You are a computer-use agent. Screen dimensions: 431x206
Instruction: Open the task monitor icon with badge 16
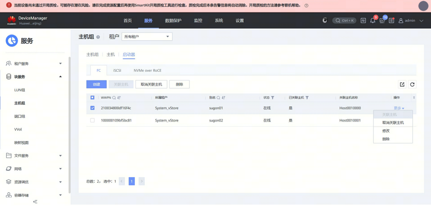(x=382, y=21)
